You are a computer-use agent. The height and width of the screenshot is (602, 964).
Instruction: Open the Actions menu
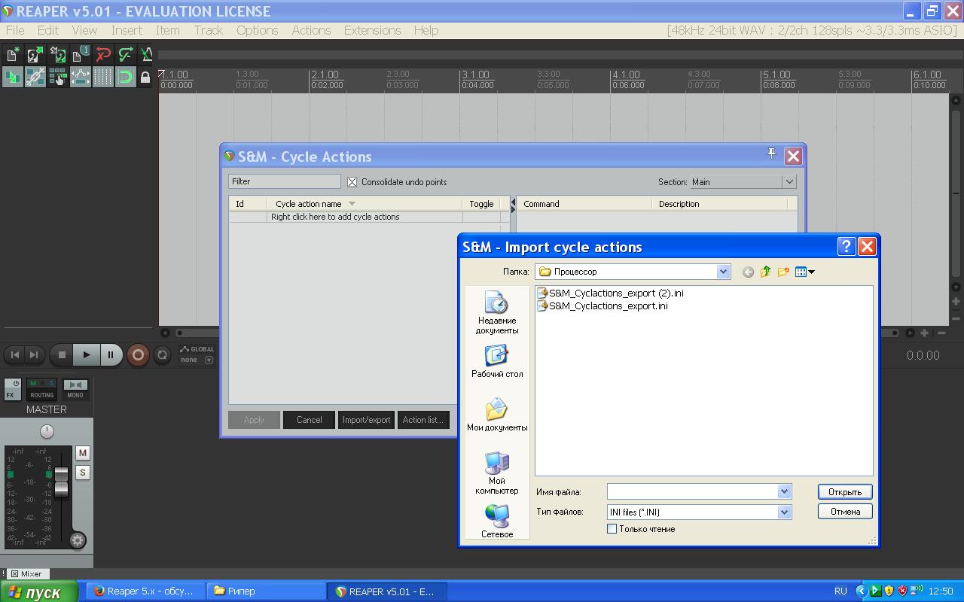(311, 30)
